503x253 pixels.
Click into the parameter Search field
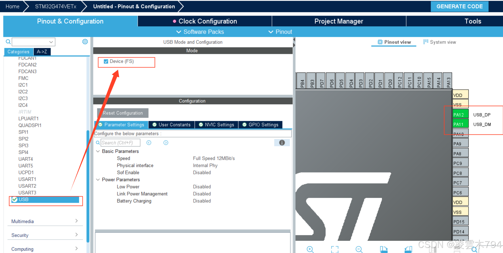tap(120, 143)
